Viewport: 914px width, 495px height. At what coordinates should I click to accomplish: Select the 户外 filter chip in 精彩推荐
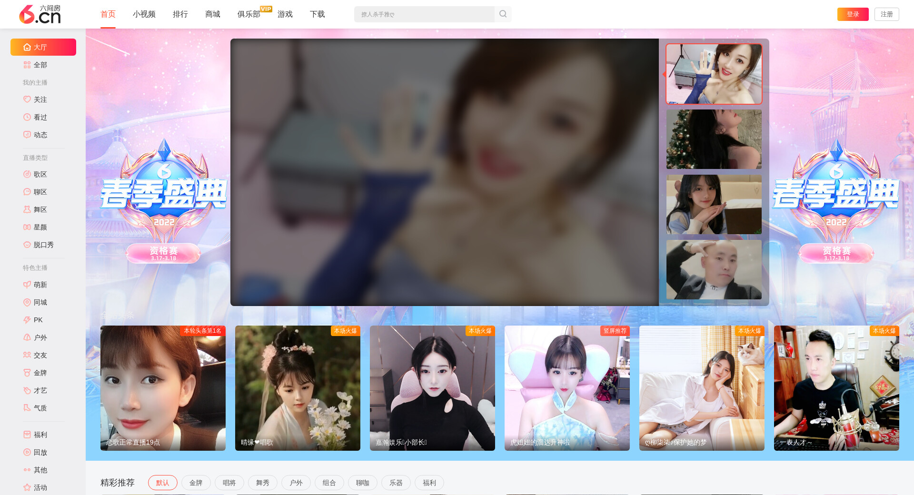296,483
